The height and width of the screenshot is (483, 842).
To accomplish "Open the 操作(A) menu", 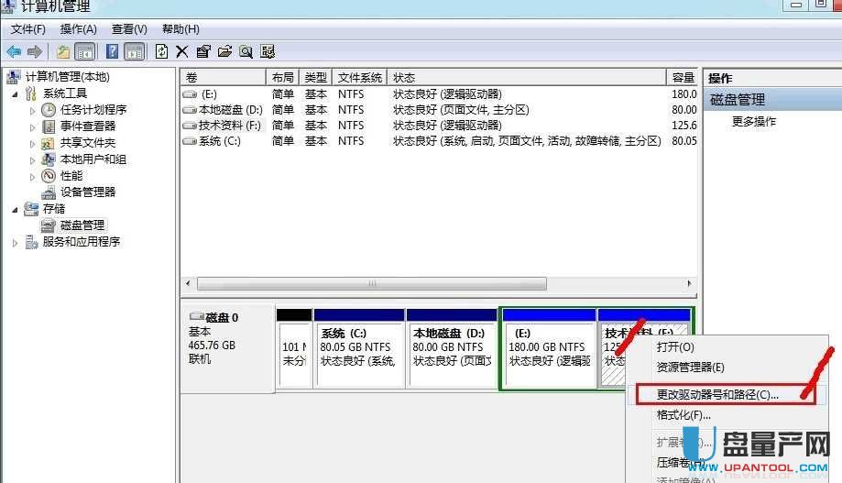I will point(78,29).
